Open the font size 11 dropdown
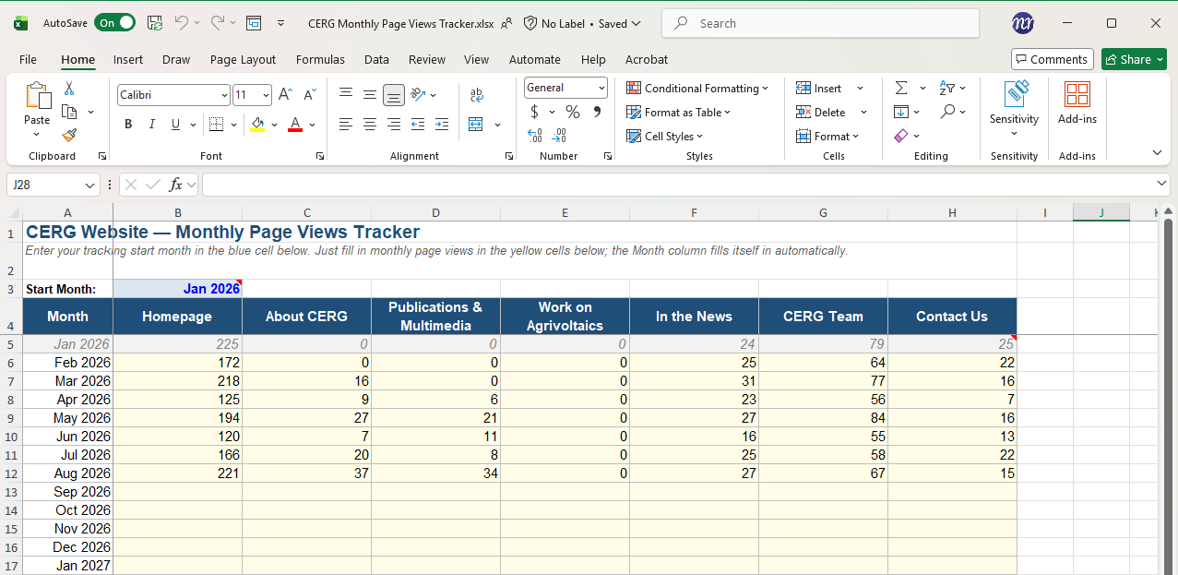Image resolution: width=1178 pixels, height=575 pixels. (x=267, y=94)
